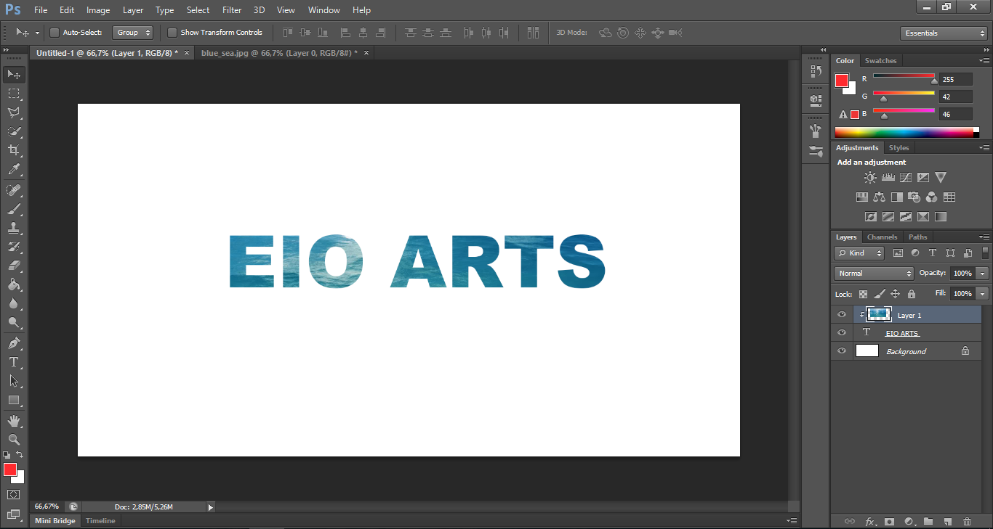Open the Fill value dropdown
The height and width of the screenshot is (529, 993).
(x=983, y=294)
